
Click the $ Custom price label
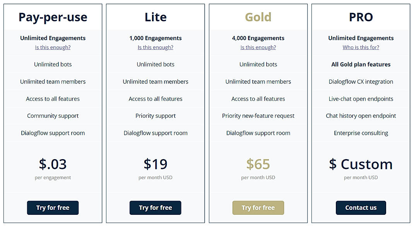361,164
